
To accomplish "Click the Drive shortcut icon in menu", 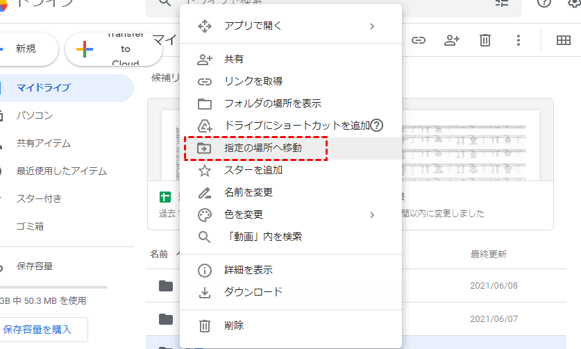I will coord(205,126).
